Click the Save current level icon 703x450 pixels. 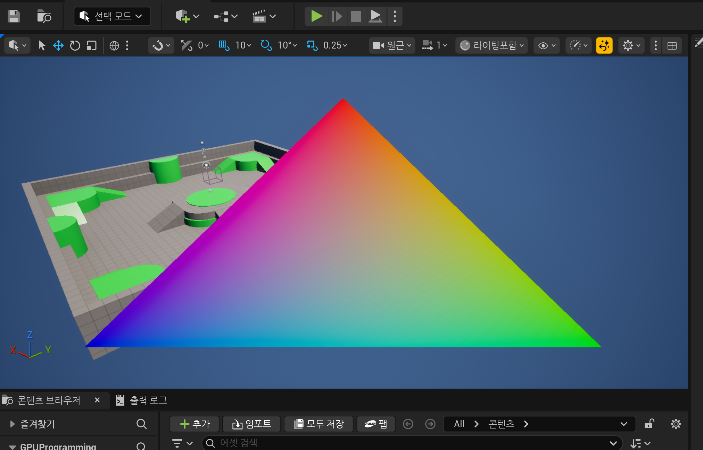[x=14, y=16]
